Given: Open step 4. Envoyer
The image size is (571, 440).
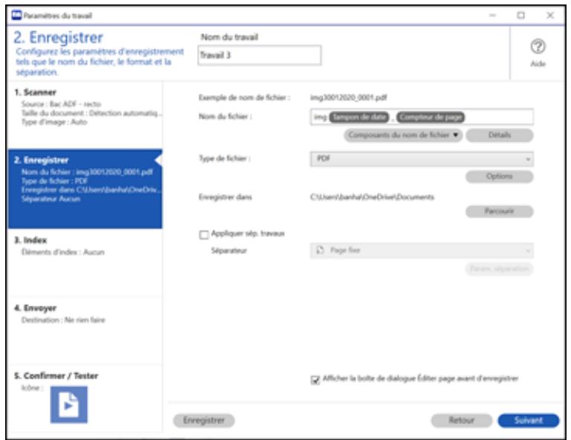Looking at the screenshot, I should pos(86,330).
